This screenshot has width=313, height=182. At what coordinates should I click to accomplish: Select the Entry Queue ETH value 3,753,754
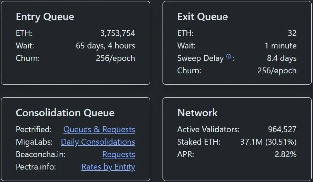point(117,33)
